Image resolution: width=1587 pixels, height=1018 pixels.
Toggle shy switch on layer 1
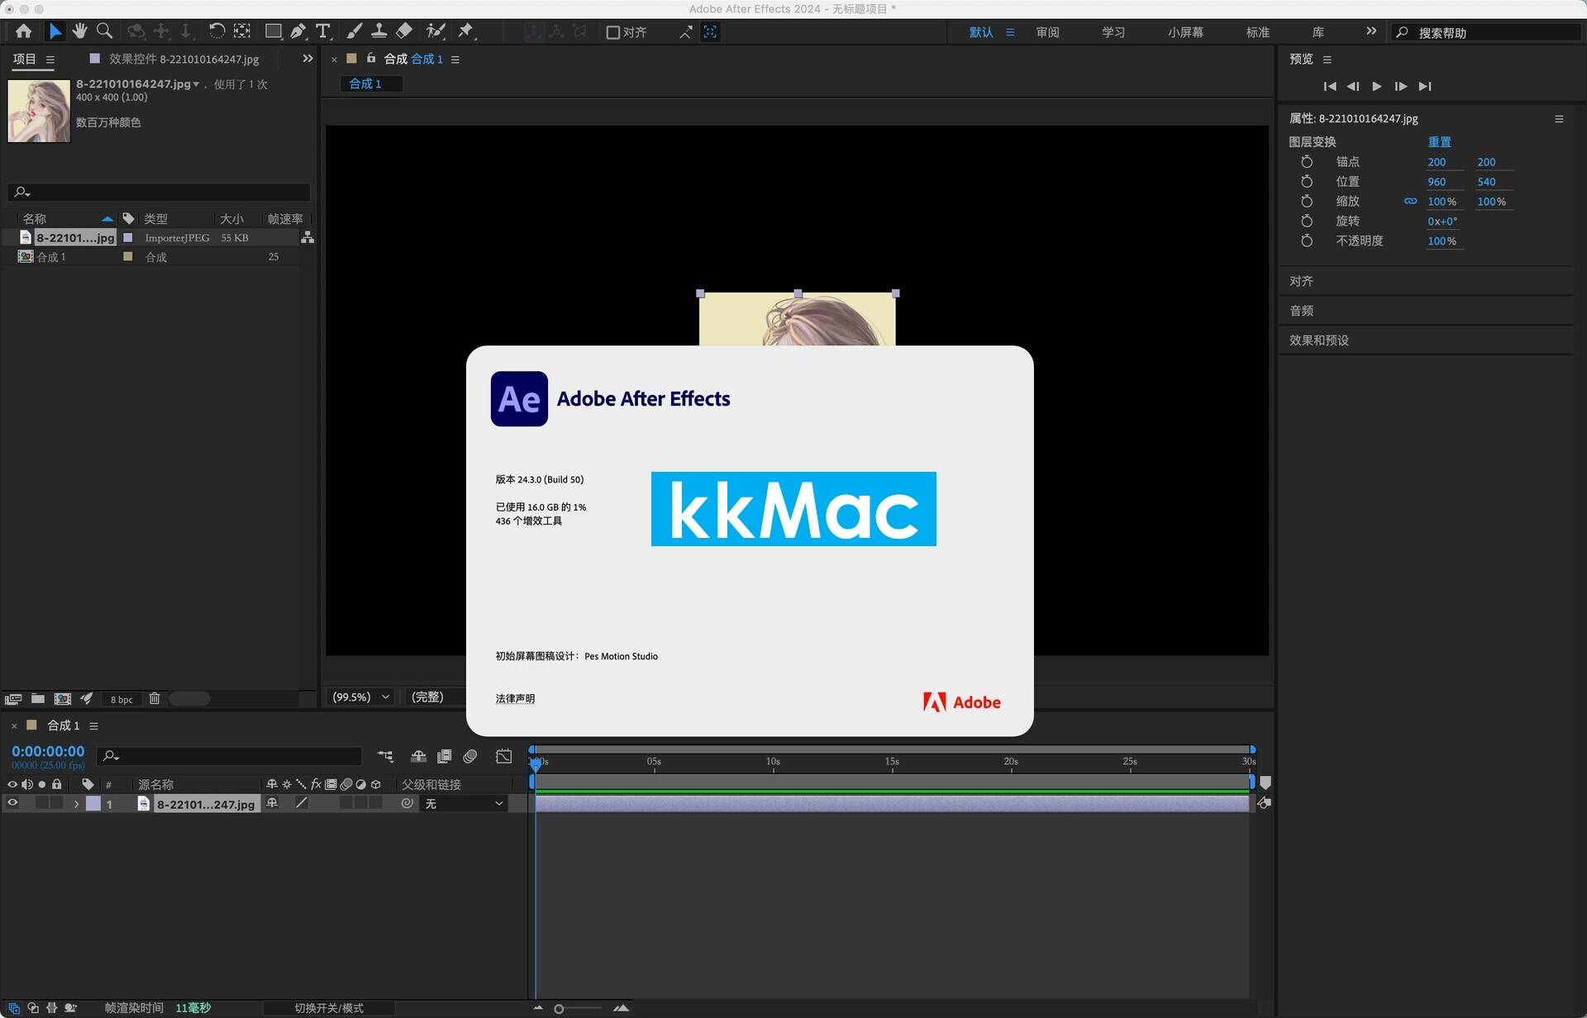272,803
